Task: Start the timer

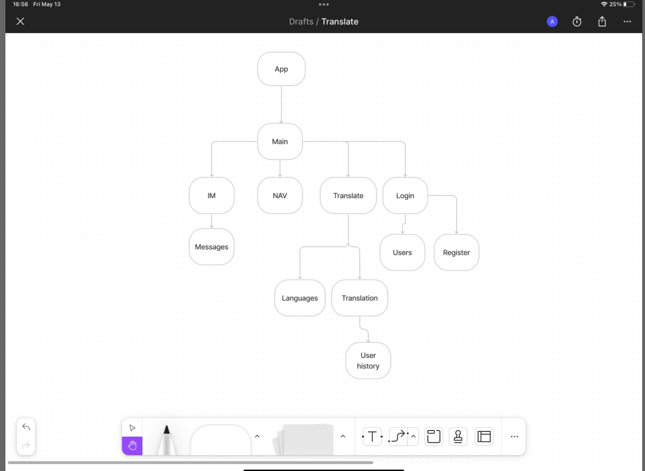Action: 577,22
